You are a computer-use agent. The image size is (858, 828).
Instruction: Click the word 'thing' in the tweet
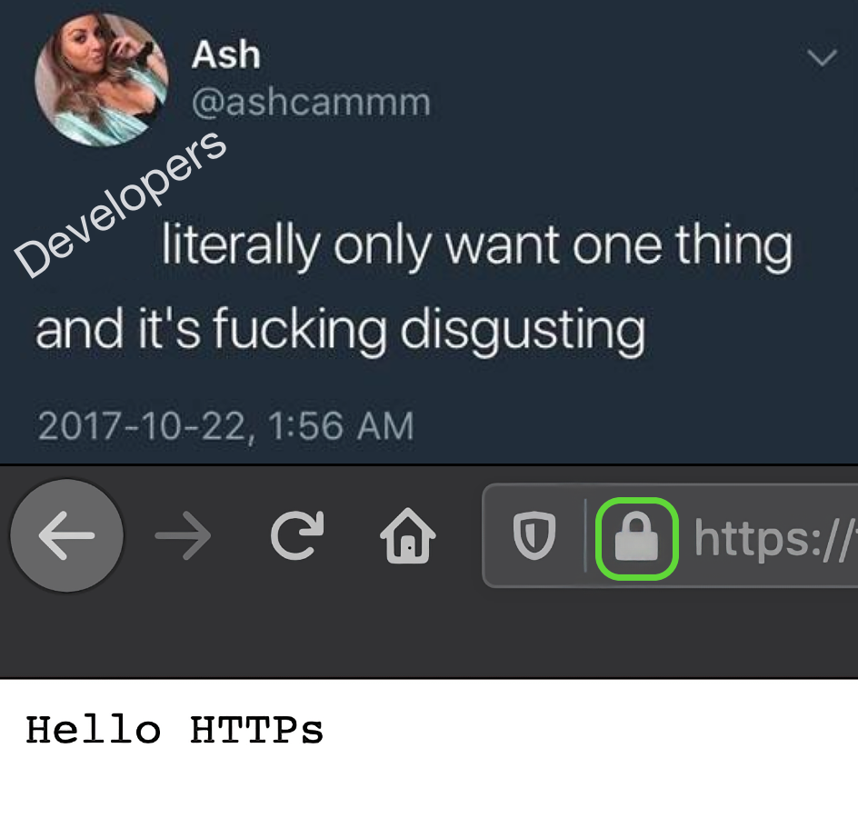pyautogui.click(x=734, y=245)
